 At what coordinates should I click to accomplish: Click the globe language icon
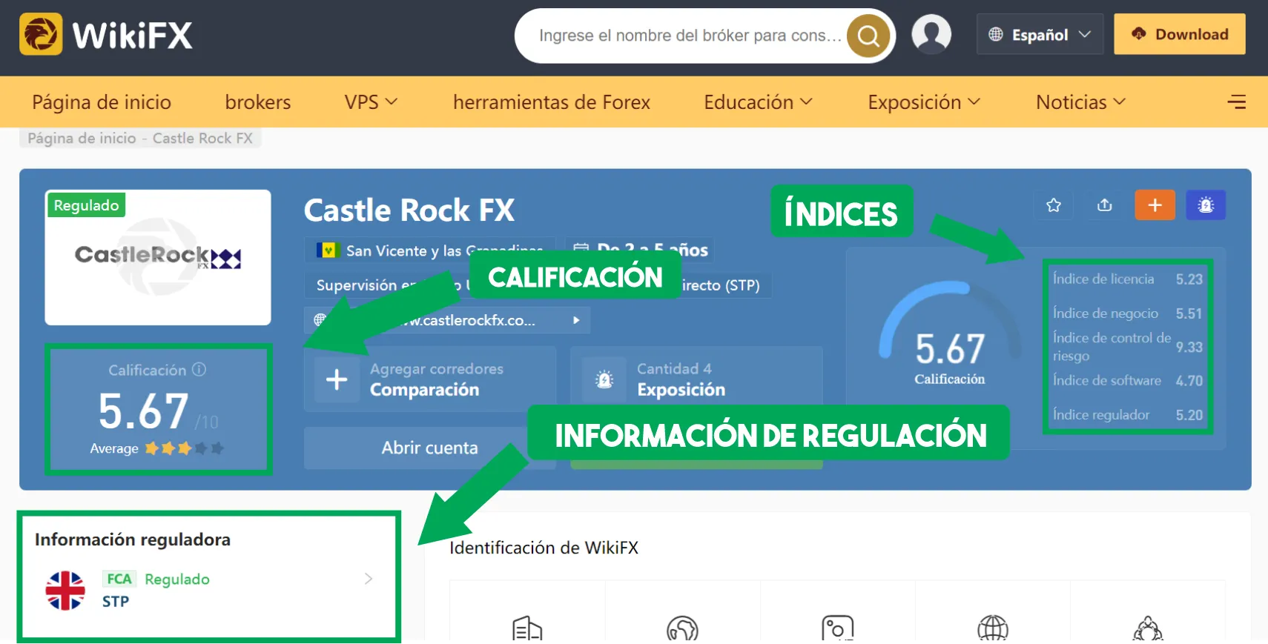996,34
